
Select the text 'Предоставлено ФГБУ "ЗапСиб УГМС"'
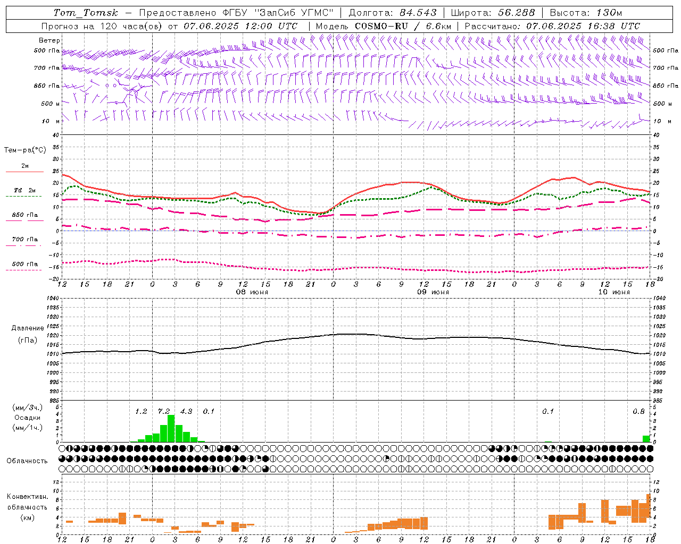236,13
